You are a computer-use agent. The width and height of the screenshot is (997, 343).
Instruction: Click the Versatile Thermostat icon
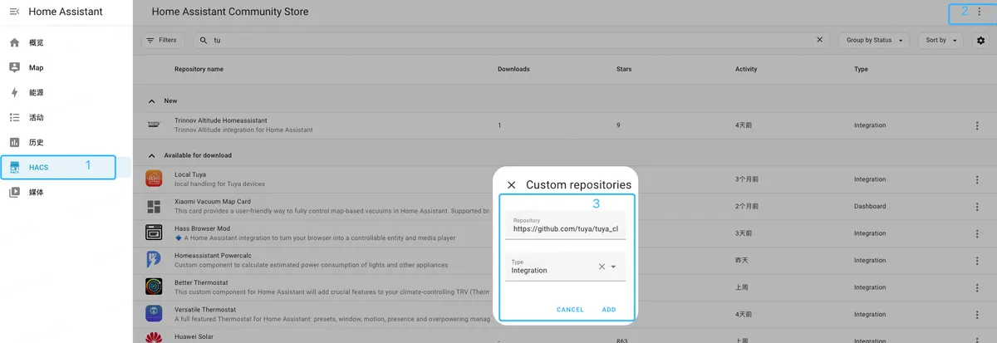[154, 314]
